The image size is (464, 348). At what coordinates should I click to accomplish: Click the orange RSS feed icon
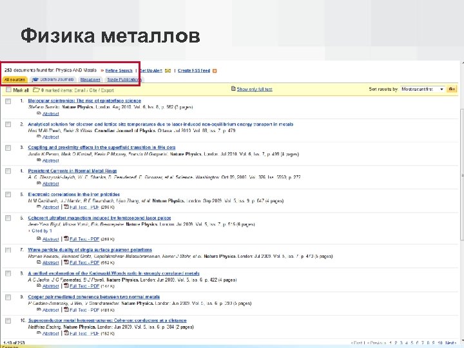(x=215, y=71)
